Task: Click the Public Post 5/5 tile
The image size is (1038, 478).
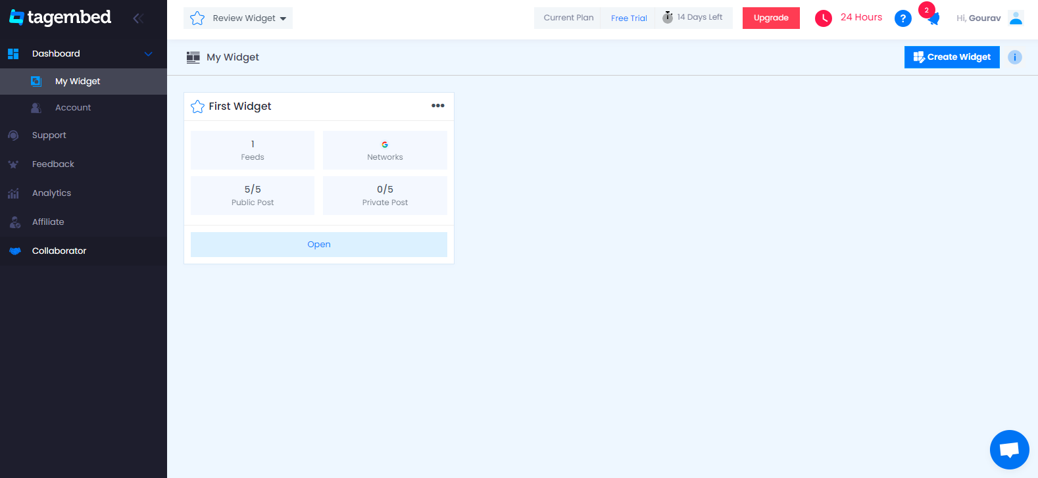Action: (x=253, y=195)
